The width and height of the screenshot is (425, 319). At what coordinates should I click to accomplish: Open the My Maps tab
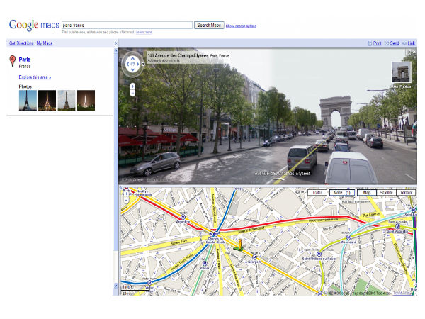pos(45,43)
